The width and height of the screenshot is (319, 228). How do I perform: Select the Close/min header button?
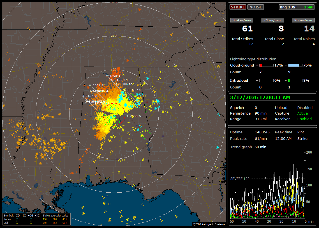tap(272, 20)
